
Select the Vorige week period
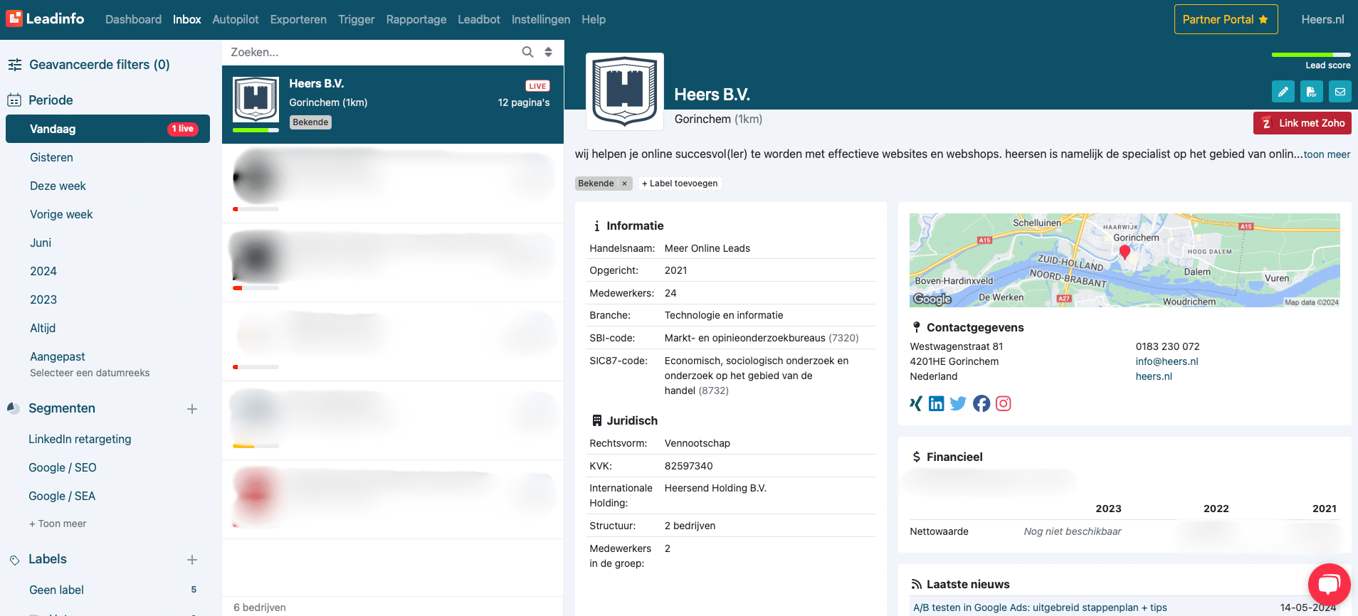pos(61,214)
